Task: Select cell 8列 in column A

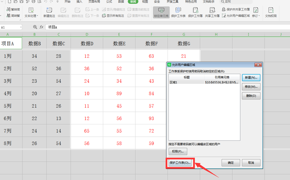Action: [x=11, y=143]
